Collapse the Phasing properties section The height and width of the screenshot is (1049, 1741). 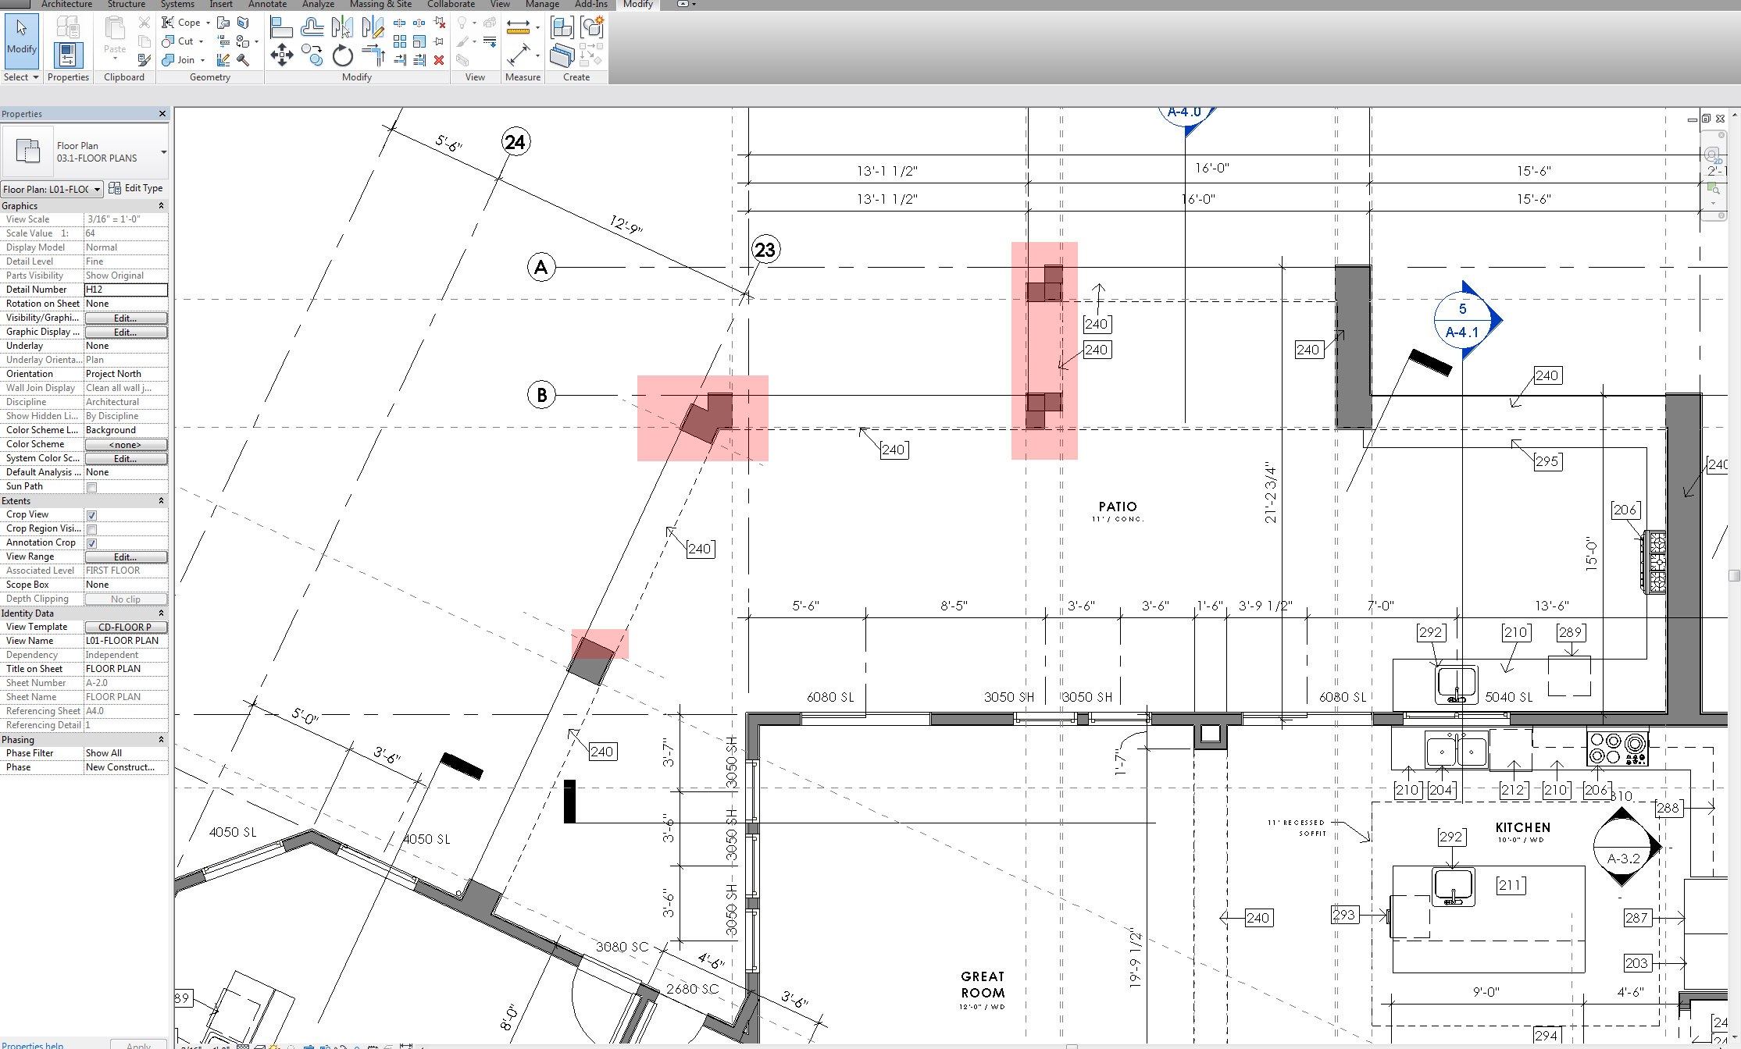[x=162, y=740]
